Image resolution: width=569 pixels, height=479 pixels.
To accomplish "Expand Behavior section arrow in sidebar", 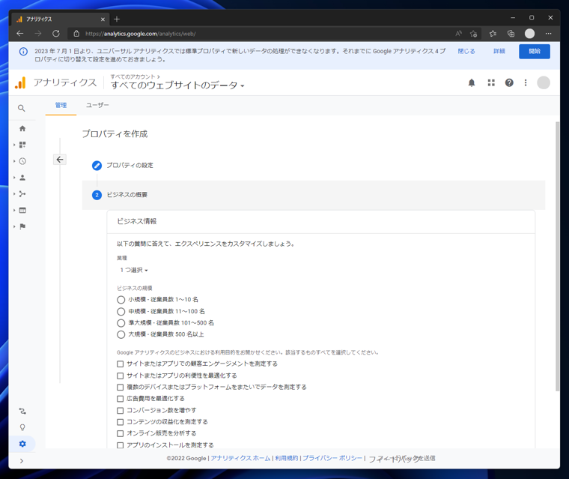I will [x=14, y=210].
